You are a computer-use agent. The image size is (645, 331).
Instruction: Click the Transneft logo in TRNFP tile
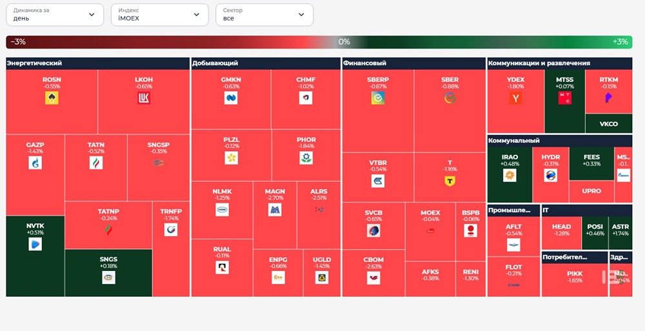171,229
